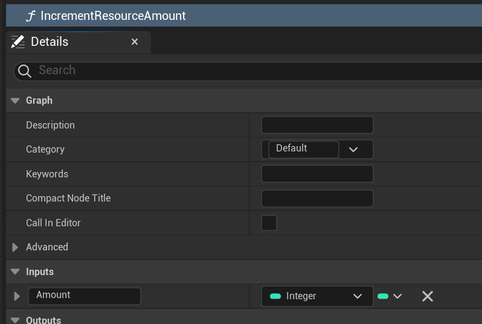Enable the Call In Editor checkbox
The height and width of the screenshot is (324, 482).
(269, 223)
